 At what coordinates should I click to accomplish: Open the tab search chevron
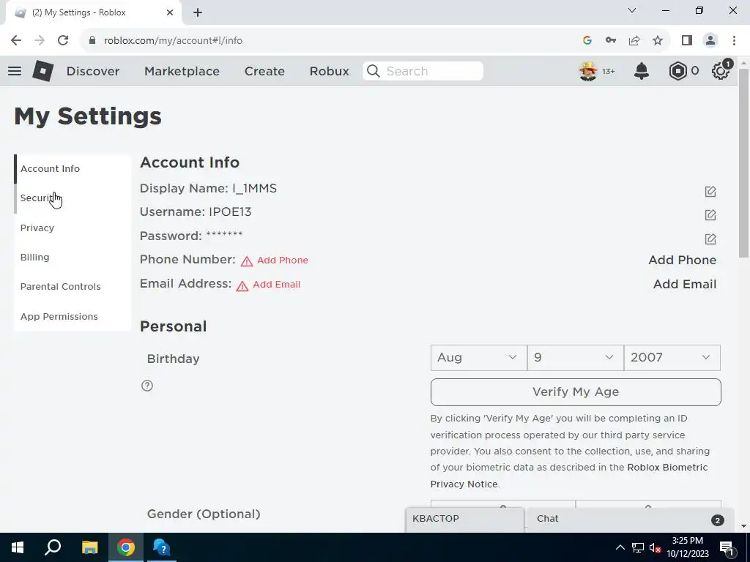pyautogui.click(x=632, y=10)
